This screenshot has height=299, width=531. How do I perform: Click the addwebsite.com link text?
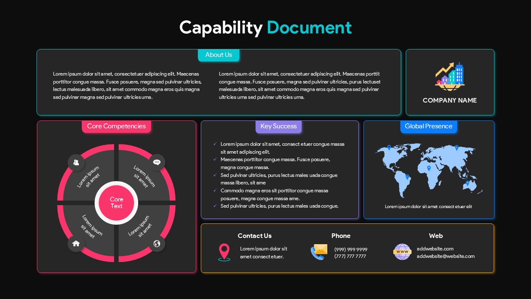[x=435, y=249]
